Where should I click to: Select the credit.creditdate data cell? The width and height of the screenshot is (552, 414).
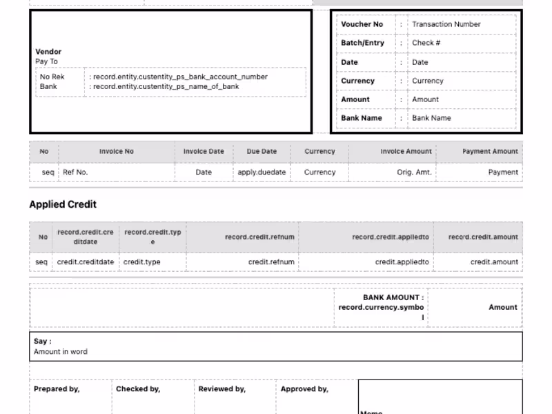pos(86,262)
